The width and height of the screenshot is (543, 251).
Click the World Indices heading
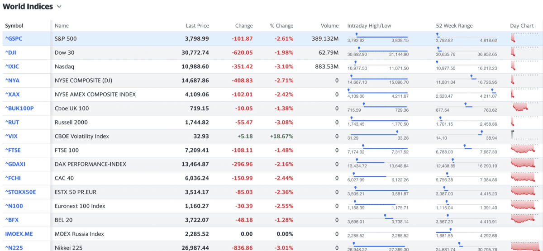pyautogui.click(x=28, y=7)
